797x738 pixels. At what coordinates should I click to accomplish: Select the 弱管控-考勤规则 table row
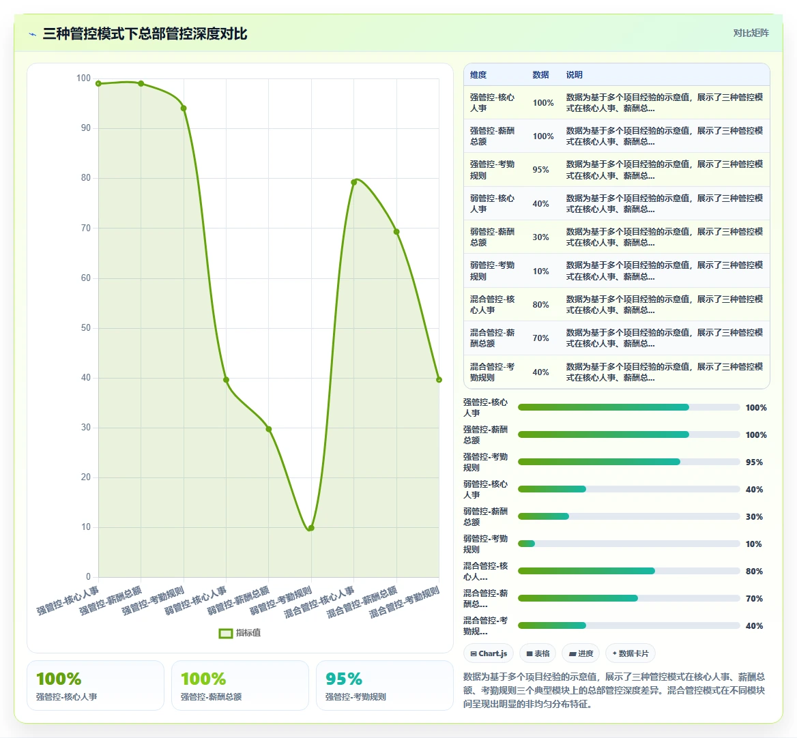coord(617,271)
